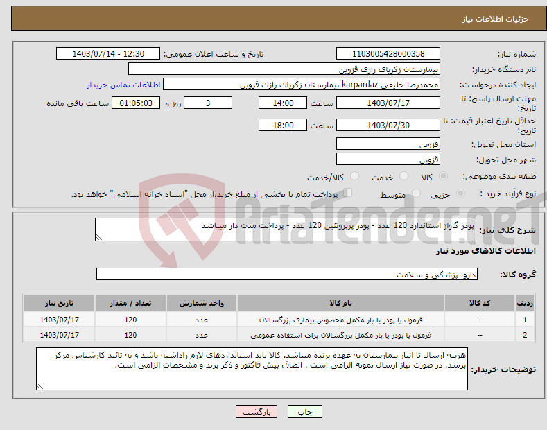The width and height of the screenshot is (547, 430).
Task: Click the اطلاعات کالاهای مورد نیاز section heading
Action: pos(485,251)
